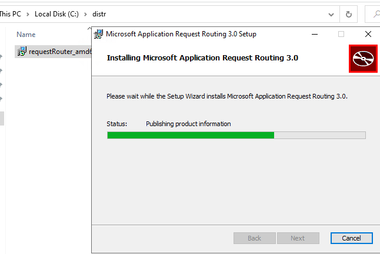Navigate to This PC in address bar

[11, 14]
